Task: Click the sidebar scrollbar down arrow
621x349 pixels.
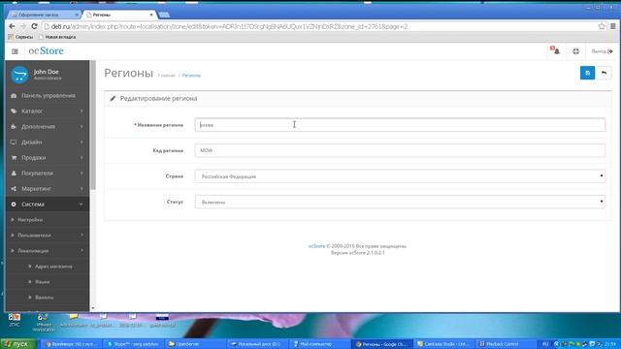Action: pyautogui.click(x=93, y=308)
